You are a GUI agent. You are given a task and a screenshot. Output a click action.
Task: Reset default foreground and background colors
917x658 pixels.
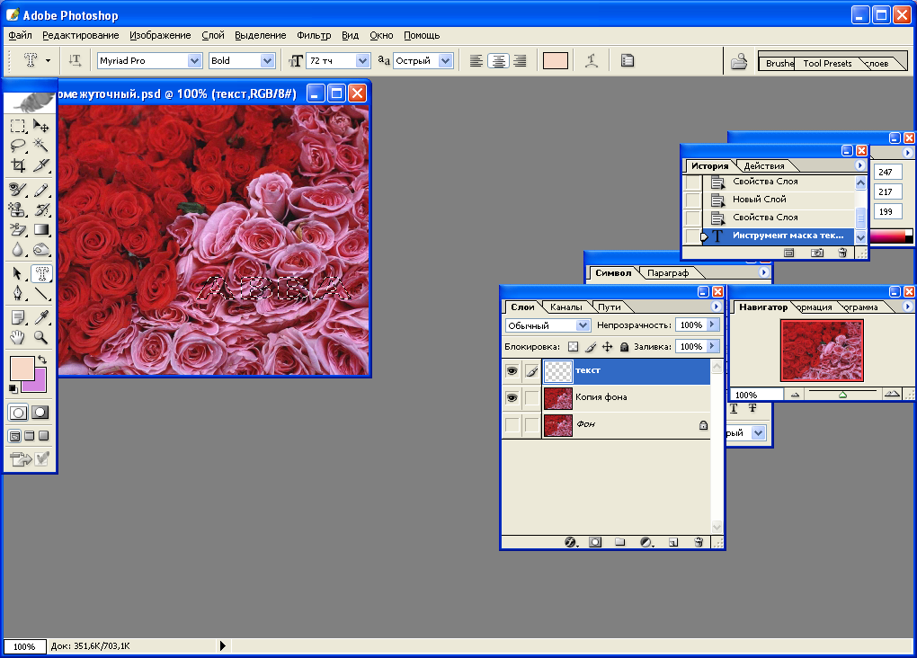[13, 388]
